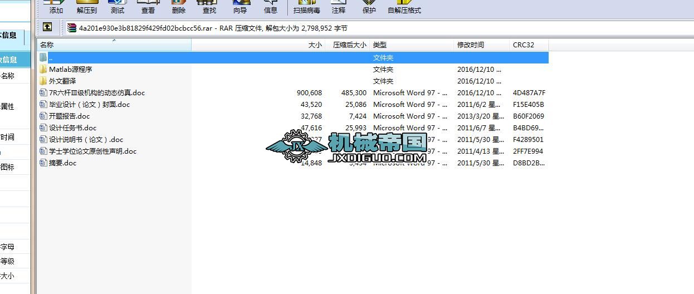Click the CRC value 4D487A7F

pos(529,93)
